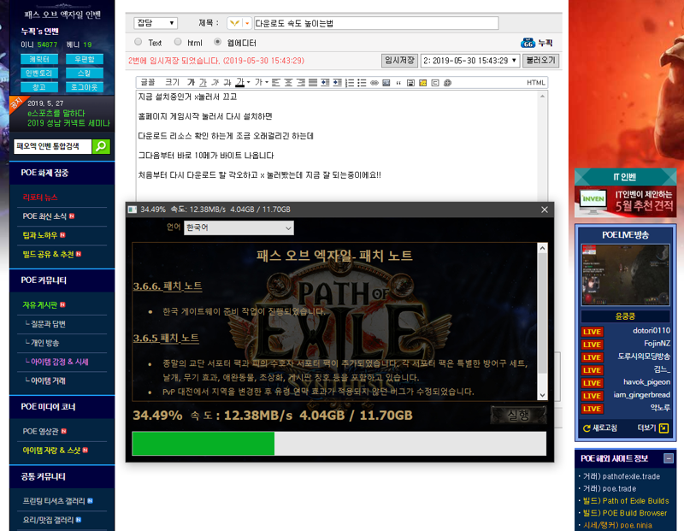Insert quotation block in editor toolbar

(398, 82)
